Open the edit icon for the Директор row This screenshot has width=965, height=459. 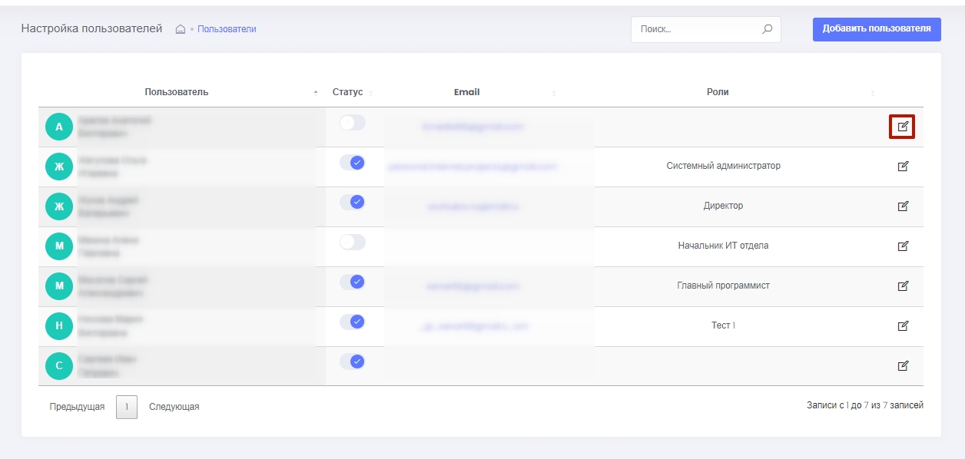pos(903,206)
